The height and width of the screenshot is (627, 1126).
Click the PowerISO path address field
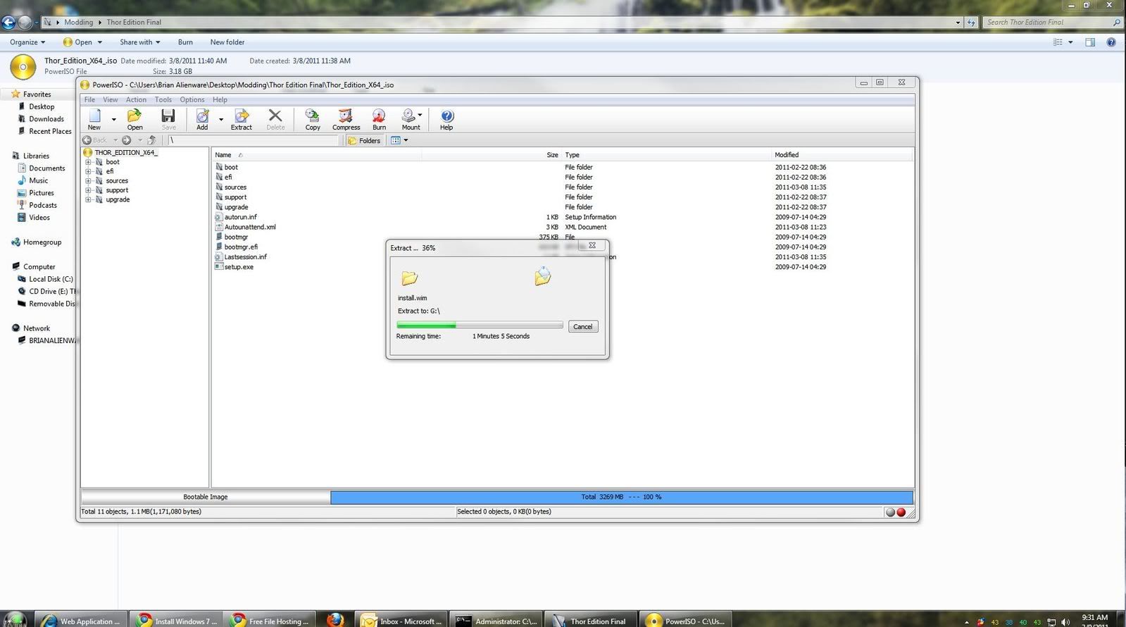point(254,140)
